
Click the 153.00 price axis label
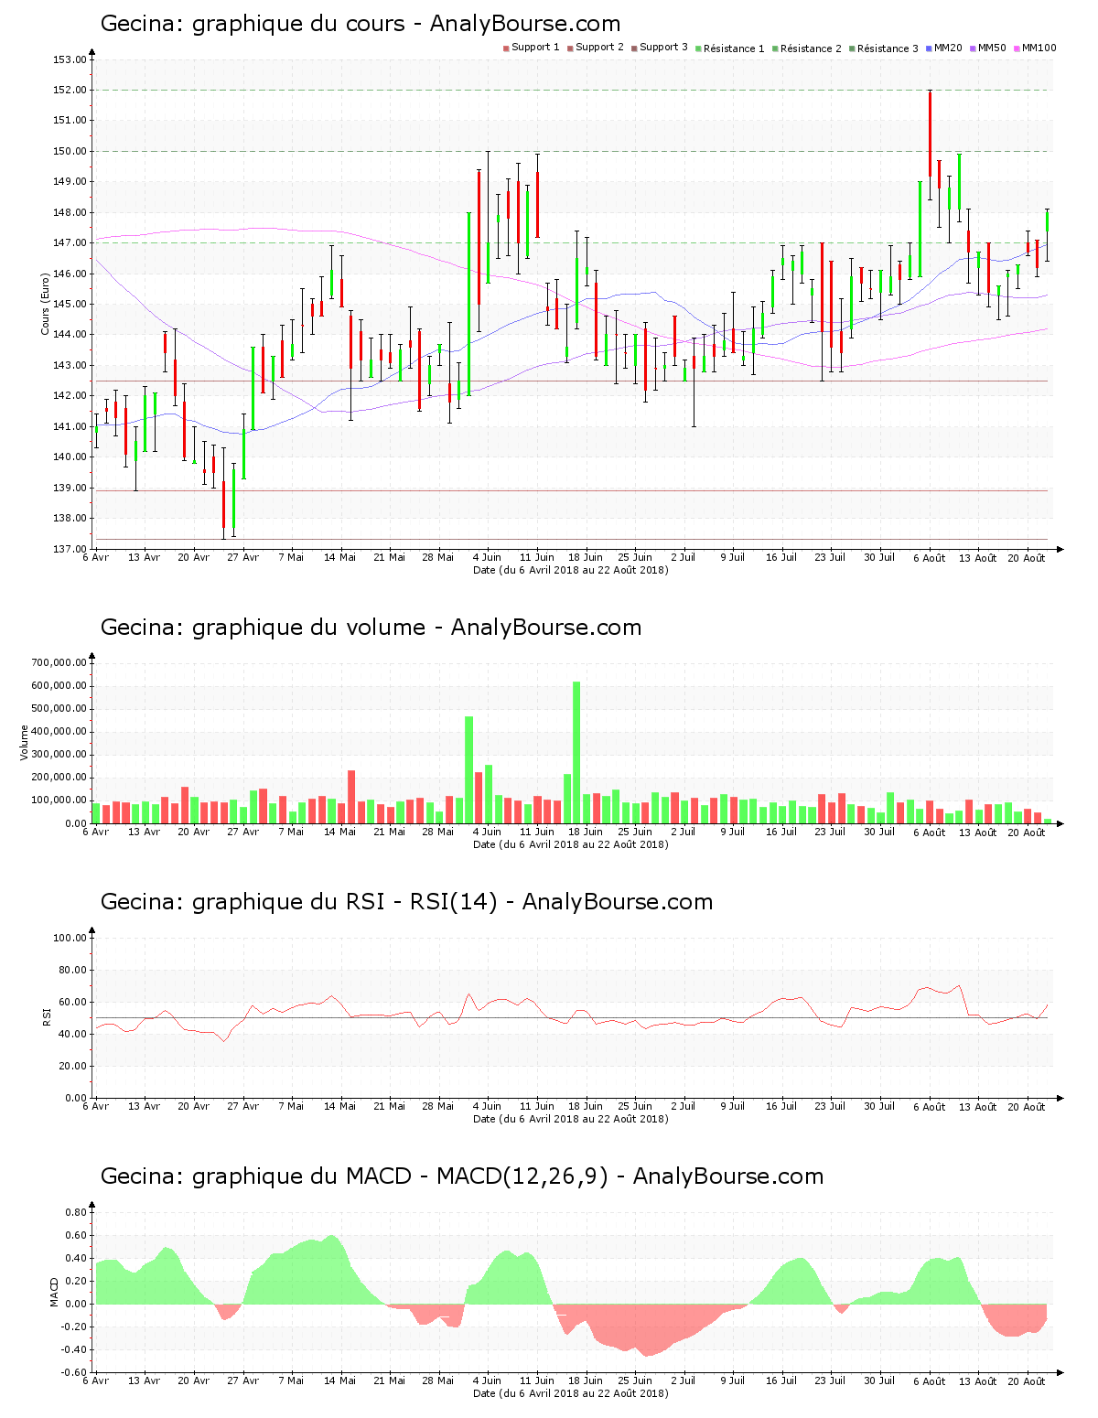(x=70, y=59)
